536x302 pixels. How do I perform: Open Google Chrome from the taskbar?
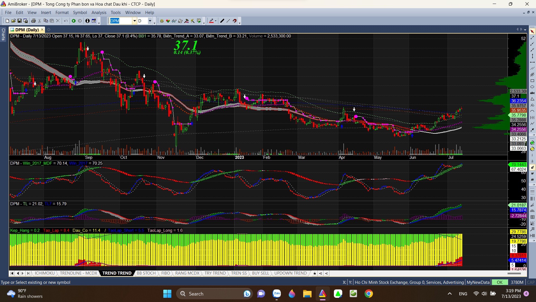[x=368, y=294]
